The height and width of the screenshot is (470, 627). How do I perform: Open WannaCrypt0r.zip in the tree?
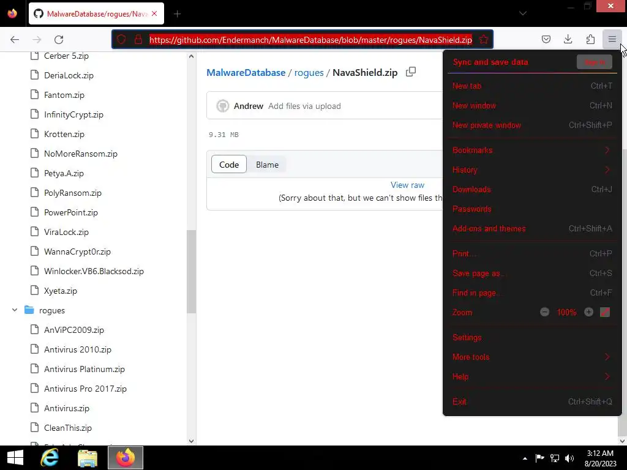pyautogui.click(x=77, y=252)
